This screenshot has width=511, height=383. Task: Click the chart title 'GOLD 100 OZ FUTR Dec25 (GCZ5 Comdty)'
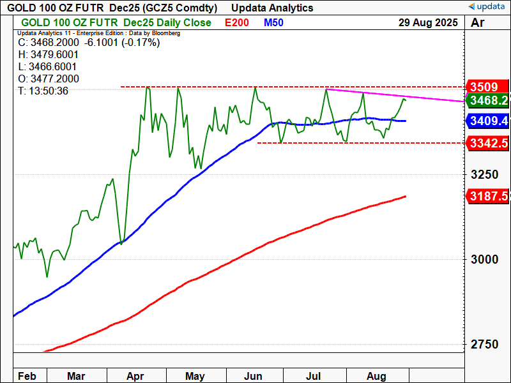click(x=112, y=8)
